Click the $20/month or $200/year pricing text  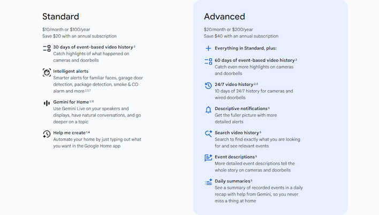pos(228,29)
